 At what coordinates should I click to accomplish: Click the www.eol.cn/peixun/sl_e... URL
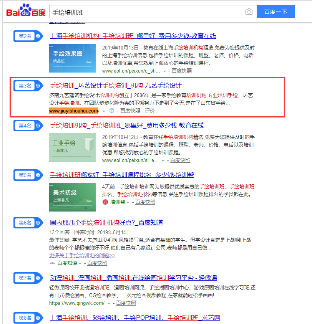[130, 160]
